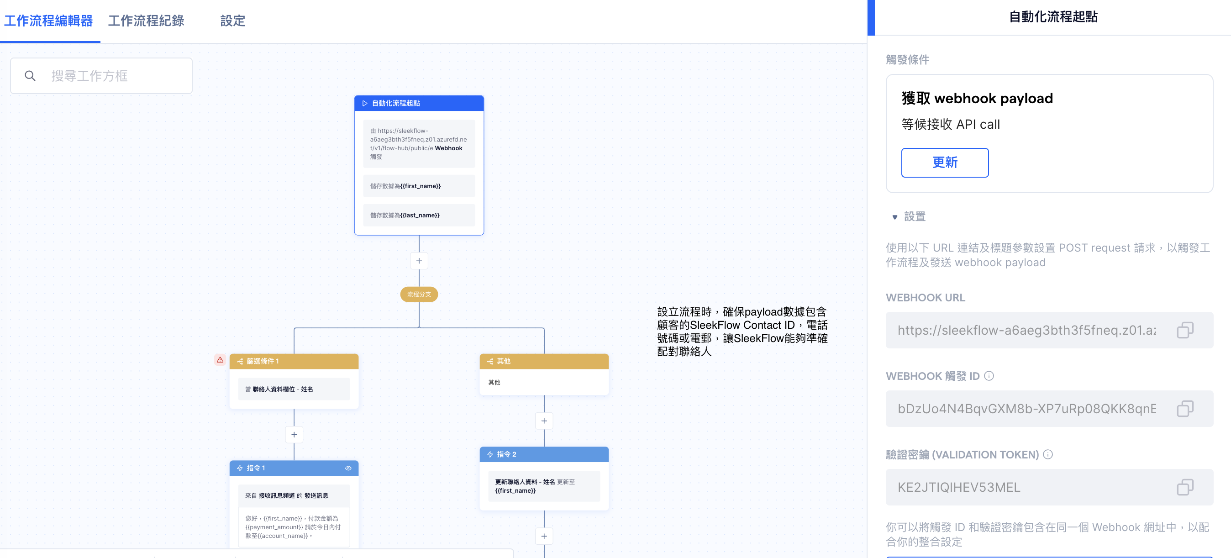Copy the validation token KE2JTIQIHEV53MEL
The height and width of the screenshot is (558, 1231).
click(x=1186, y=487)
